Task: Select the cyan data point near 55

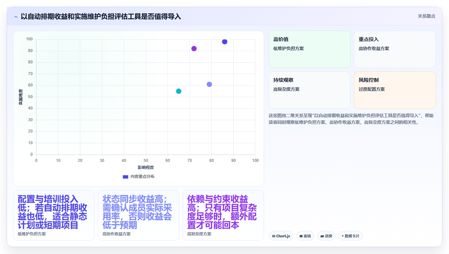Action: 179,91
